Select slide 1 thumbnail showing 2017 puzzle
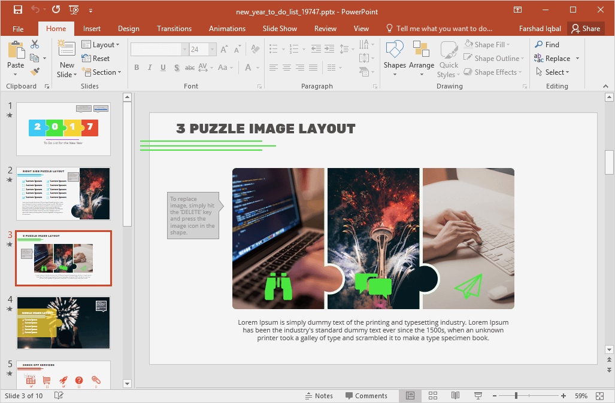Viewport: 615px width, 403px height. (63, 129)
